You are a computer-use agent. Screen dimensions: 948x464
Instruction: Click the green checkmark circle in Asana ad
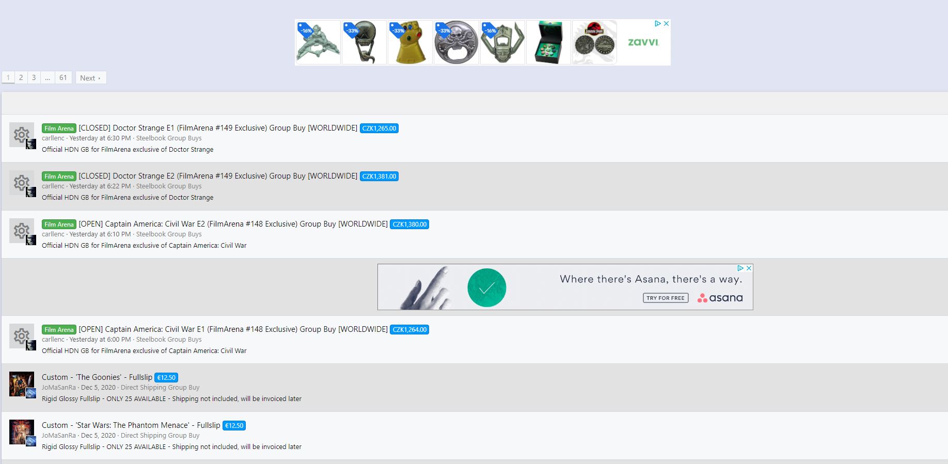tap(487, 287)
